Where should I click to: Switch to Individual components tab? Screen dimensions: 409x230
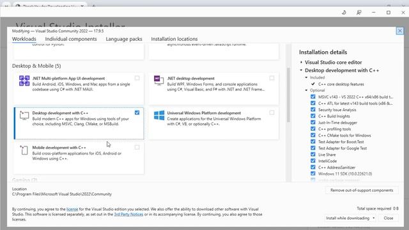point(71,39)
